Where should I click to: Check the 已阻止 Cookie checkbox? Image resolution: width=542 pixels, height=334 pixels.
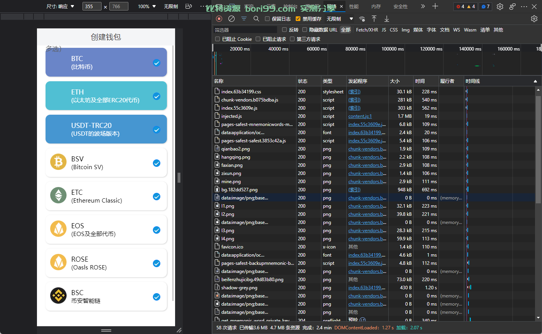tap(218, 39)
